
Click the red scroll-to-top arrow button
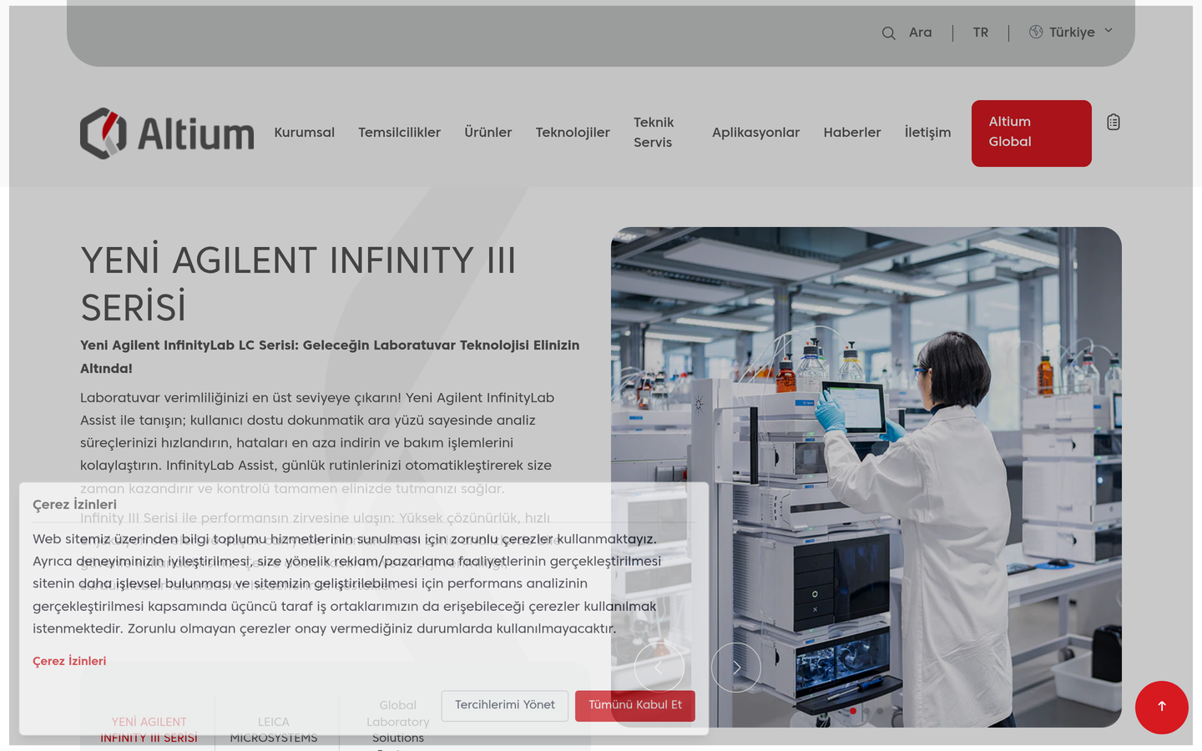pyautogui.click(x=1162, y=708)
